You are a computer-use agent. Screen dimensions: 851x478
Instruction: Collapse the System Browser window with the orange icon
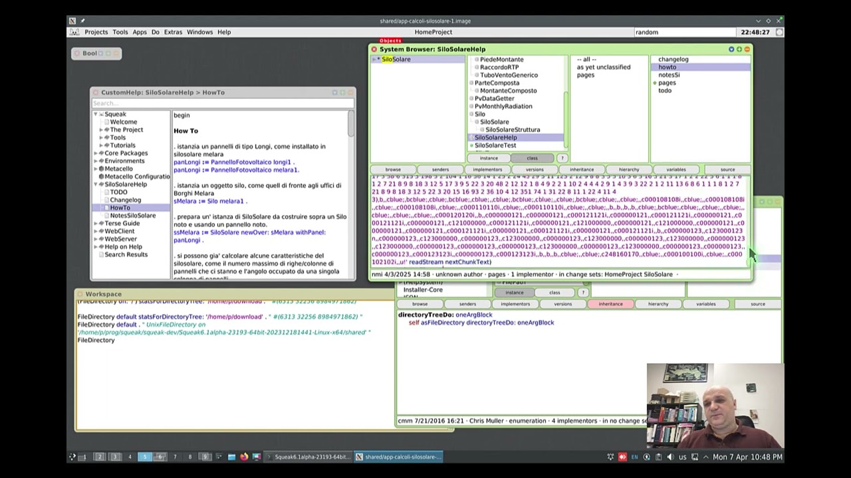tap(746, 49)
